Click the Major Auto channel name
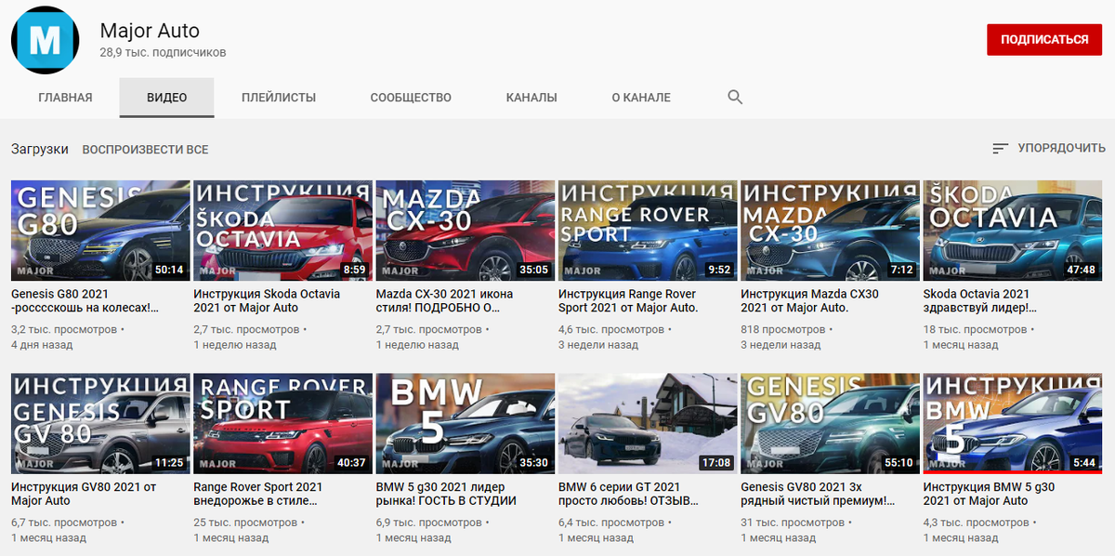Screen dimensions: 1115x556 pos(150,31)
